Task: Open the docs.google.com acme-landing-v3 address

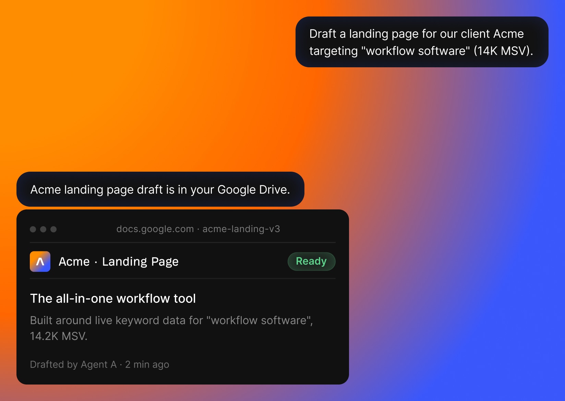Action: tap(198, 229)
